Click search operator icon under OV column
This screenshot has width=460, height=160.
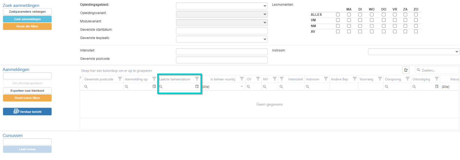pyautogui.click(x=248, y=86)
